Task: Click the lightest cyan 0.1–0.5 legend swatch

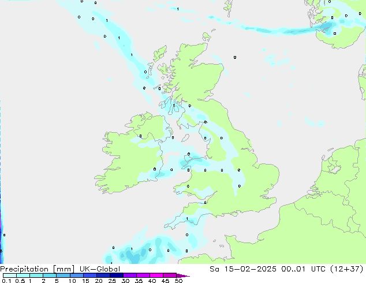Action: 10,275
